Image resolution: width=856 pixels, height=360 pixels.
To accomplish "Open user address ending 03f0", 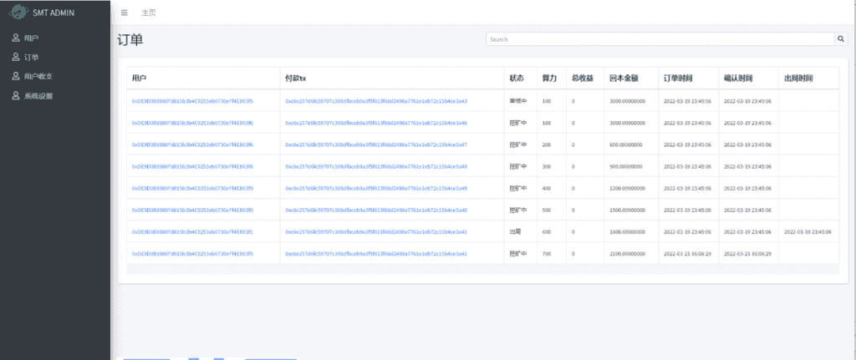I will point(192,210).
